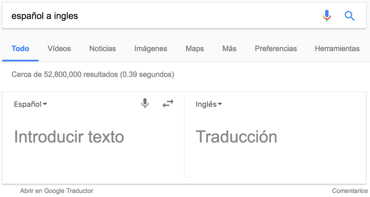The width and height of the screenshot is (370, 197).
Task: Open Herramientas search tools
Action: 337,49
